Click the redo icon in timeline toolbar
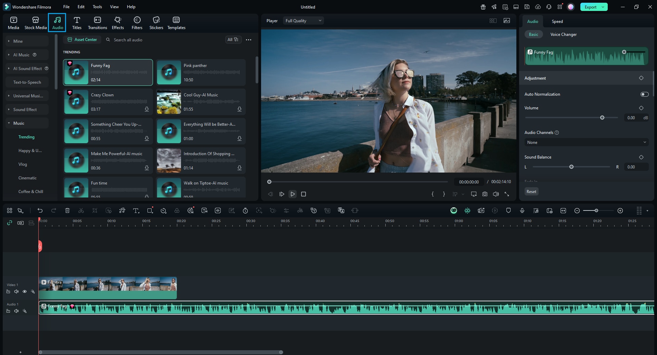Screen dimensions: 657x355 [54, 210]
